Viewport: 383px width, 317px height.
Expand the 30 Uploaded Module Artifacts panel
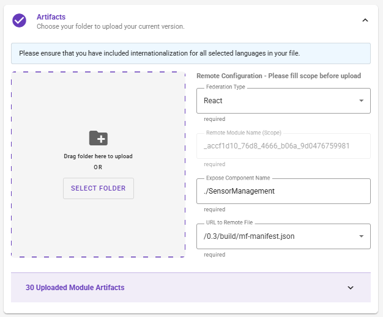191,288
